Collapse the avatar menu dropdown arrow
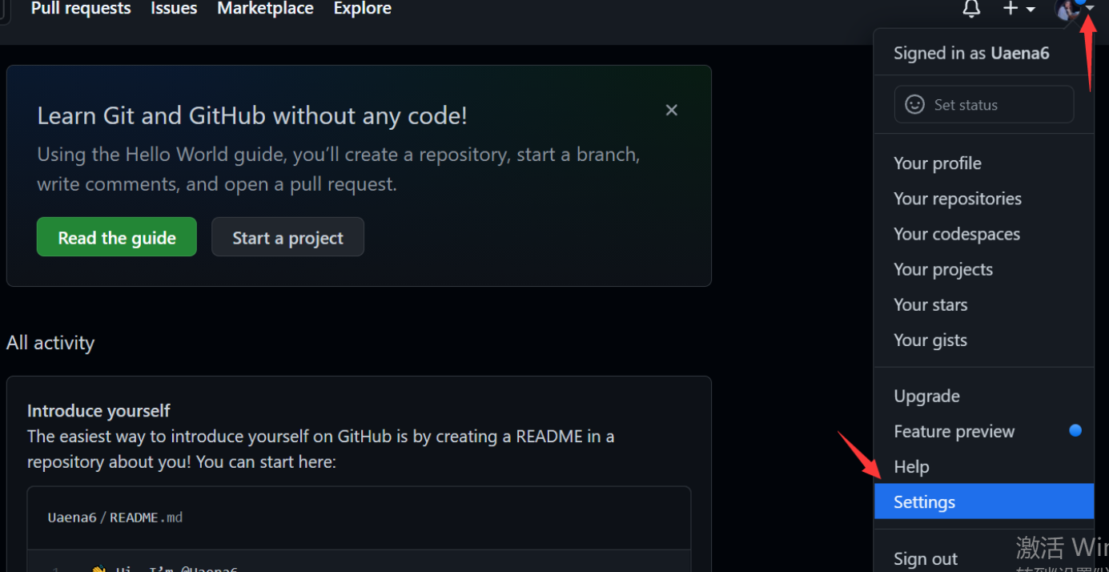The image size is (1109, 572). [1089, 8]
